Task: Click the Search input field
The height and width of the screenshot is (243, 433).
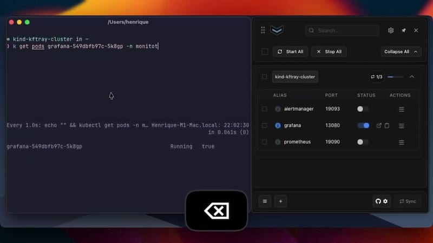Action: [x=342, y=30]
